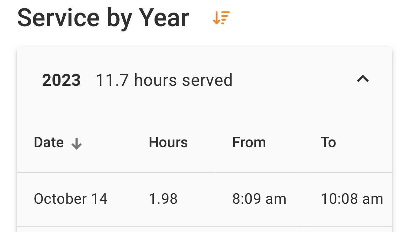The width and height of the screenshot is (409, 232).
Task: Click the orange sort order icon
Action: [221, 18]
